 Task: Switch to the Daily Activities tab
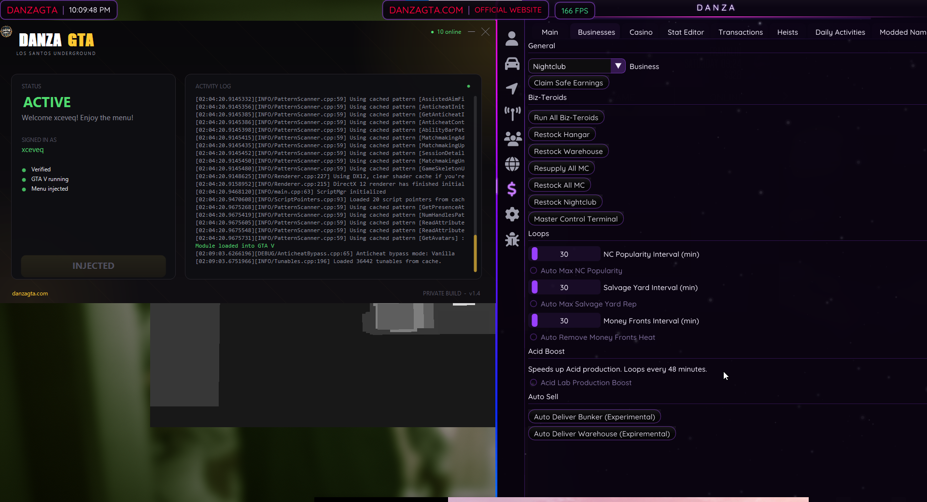pos(840,32)
